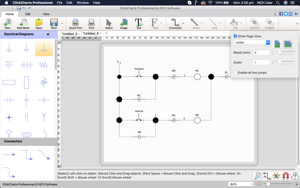Image resolution: width=300 pixels, height=188 pixels.
Task: Click the connector text label icon
Action: pos(267,176)
